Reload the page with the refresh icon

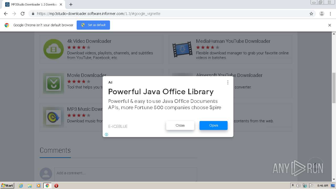coord(23,14)
